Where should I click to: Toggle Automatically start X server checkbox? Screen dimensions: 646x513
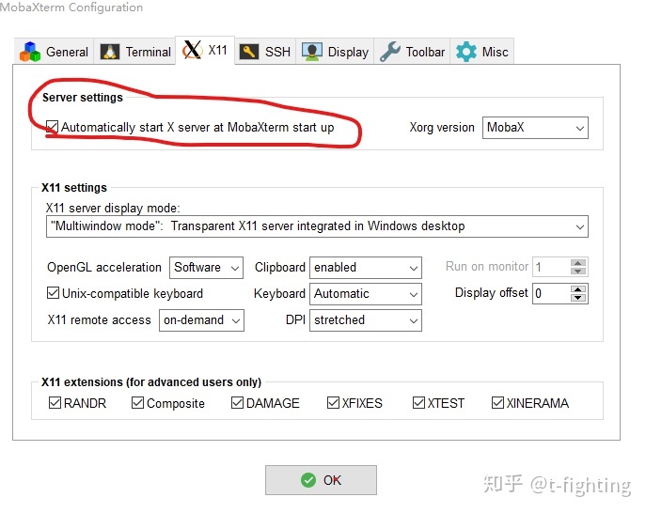point(52,127)
